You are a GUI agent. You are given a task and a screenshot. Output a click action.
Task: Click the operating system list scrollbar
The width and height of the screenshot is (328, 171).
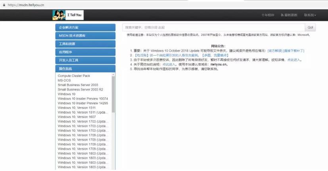click(x=113, y=95)
